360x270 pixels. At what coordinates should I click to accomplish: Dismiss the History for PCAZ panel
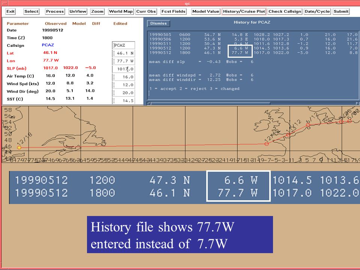point(158,23)
